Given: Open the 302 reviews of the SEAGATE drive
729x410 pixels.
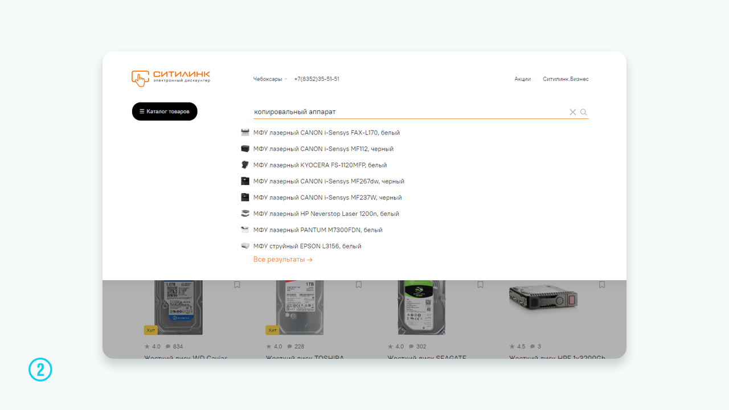Looking at the screenshot, I should [x=417, y=346].
